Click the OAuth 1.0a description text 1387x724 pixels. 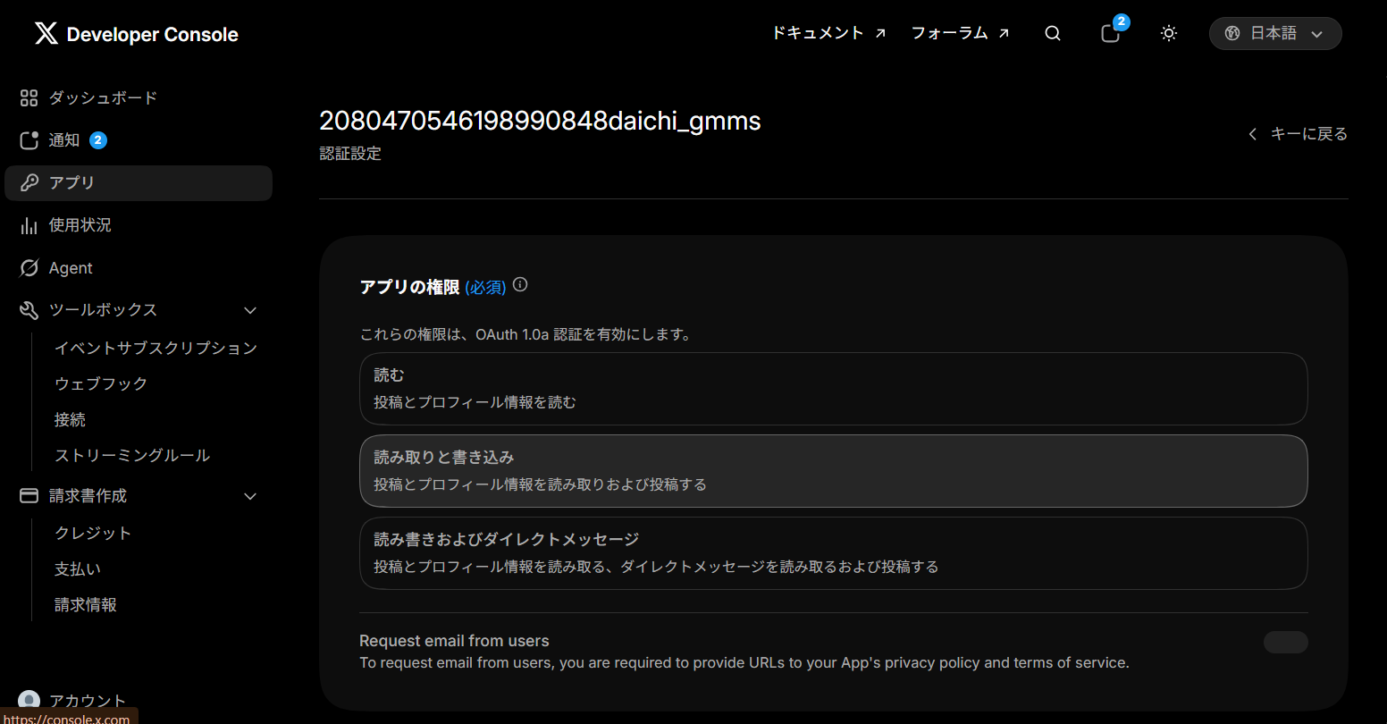coord(525,334)
